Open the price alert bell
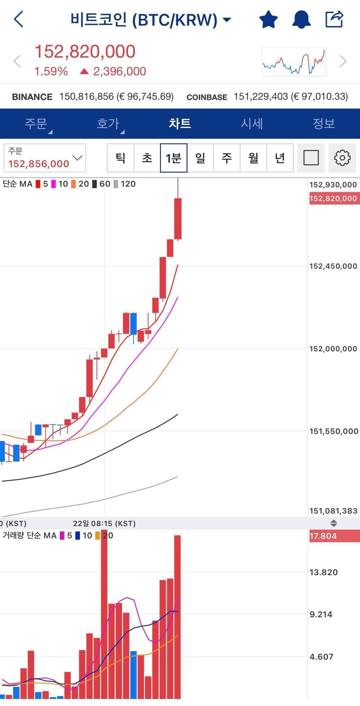 pyautogui.click(x=301, y=20)
